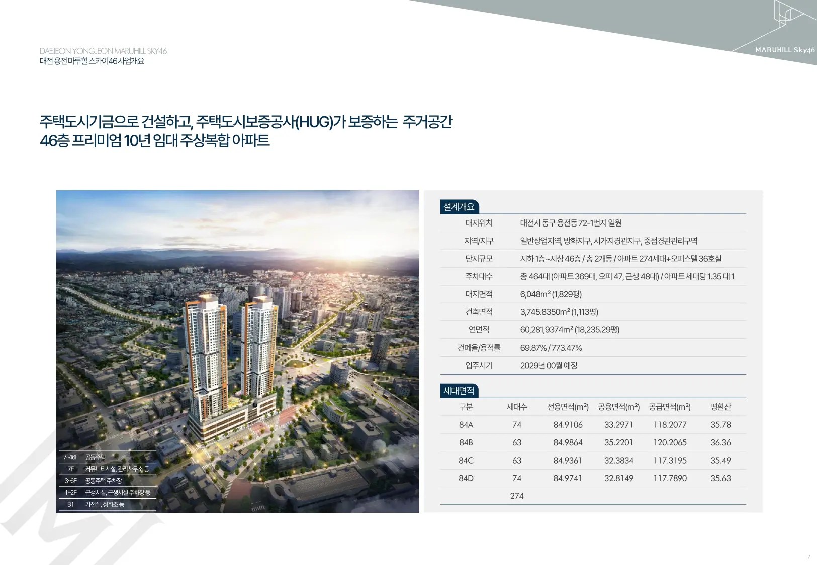Viewport: 817px width, 565px height.
Task: Click the 전용면적(m²) column header
Action: pyautogui.click(x=568, y=407)
